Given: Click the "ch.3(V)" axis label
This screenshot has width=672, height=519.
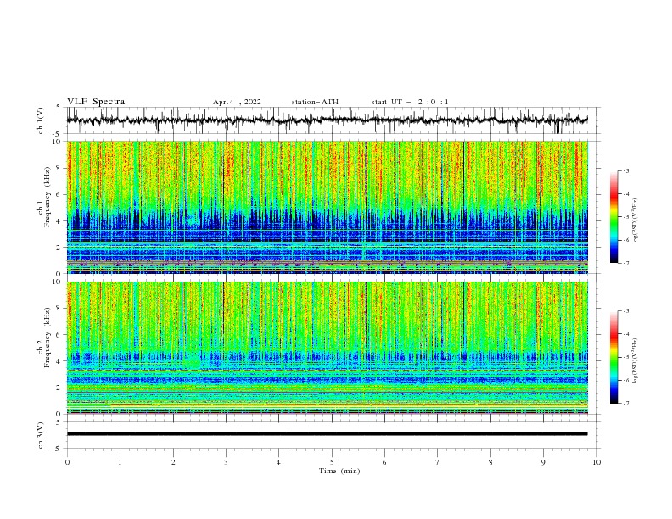Looking at the screenshot, I should (41, 435).
